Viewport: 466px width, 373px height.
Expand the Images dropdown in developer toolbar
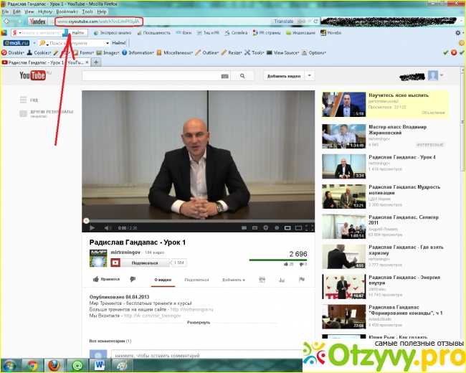108,52
